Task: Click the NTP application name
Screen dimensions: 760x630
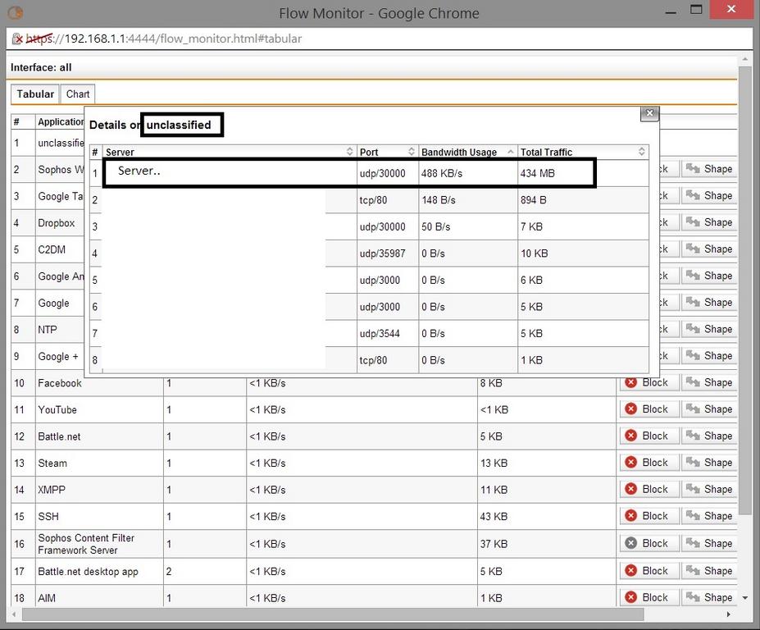Action: tap(48, 330)
